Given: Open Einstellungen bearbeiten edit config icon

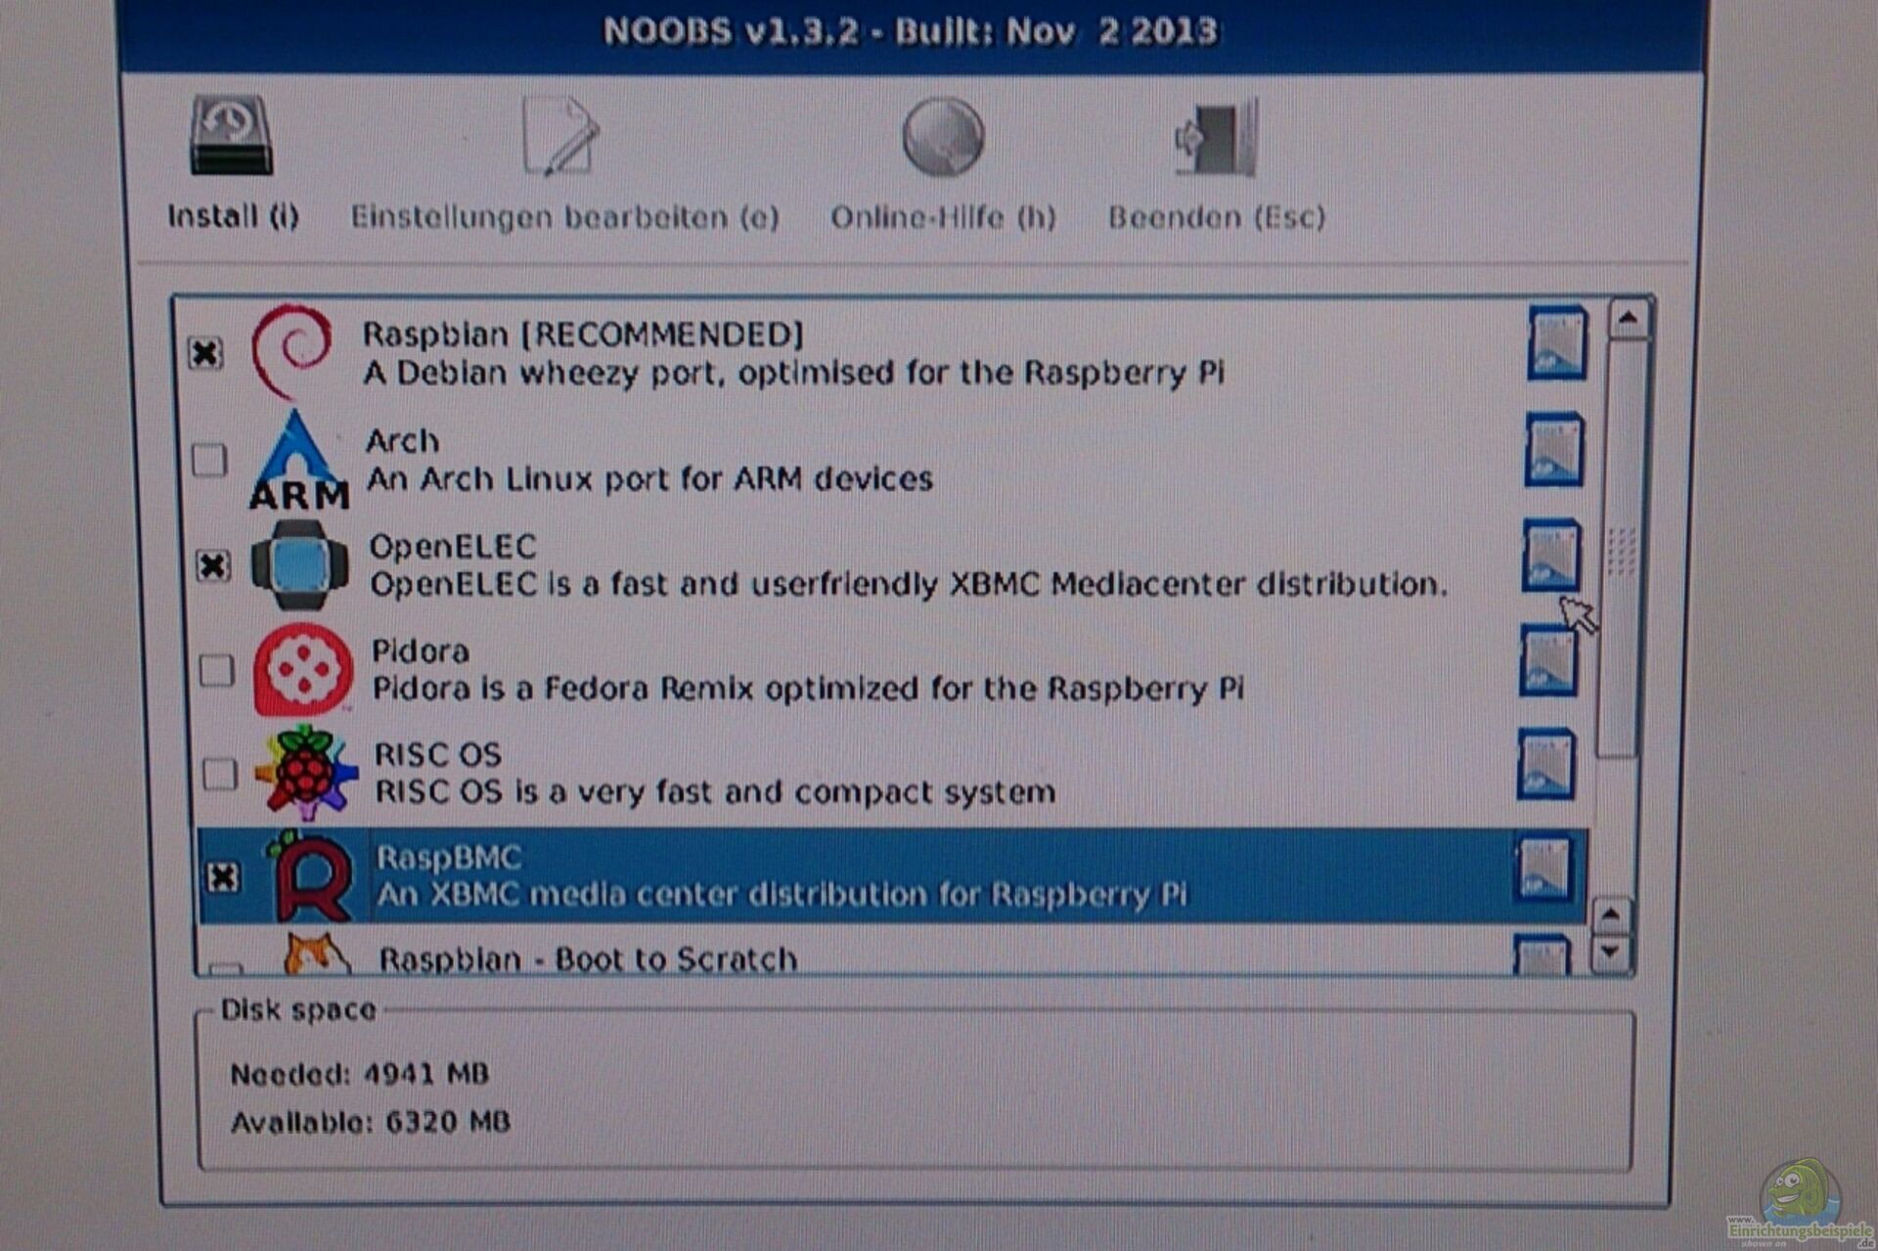Looking at the screenshot, I should (561, 136).
